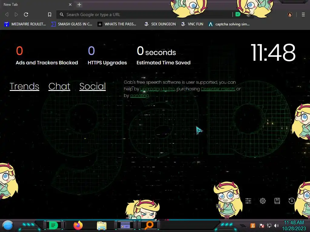This screenshot has height=232, width=310.
Task: Open the network tray icon
Action: (269, 226)
